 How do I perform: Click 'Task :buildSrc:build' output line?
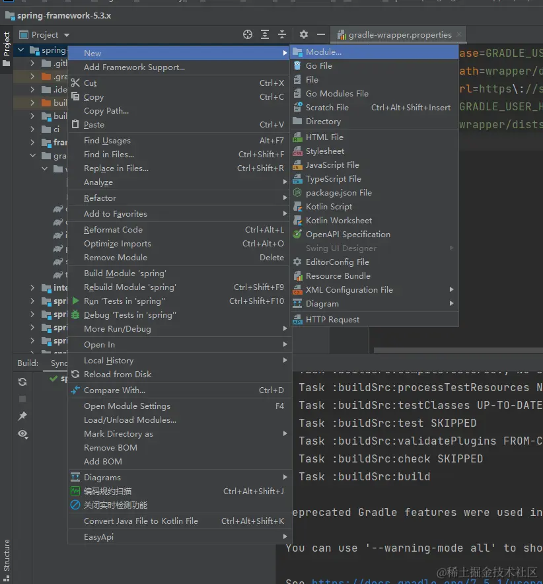point(364,476)
